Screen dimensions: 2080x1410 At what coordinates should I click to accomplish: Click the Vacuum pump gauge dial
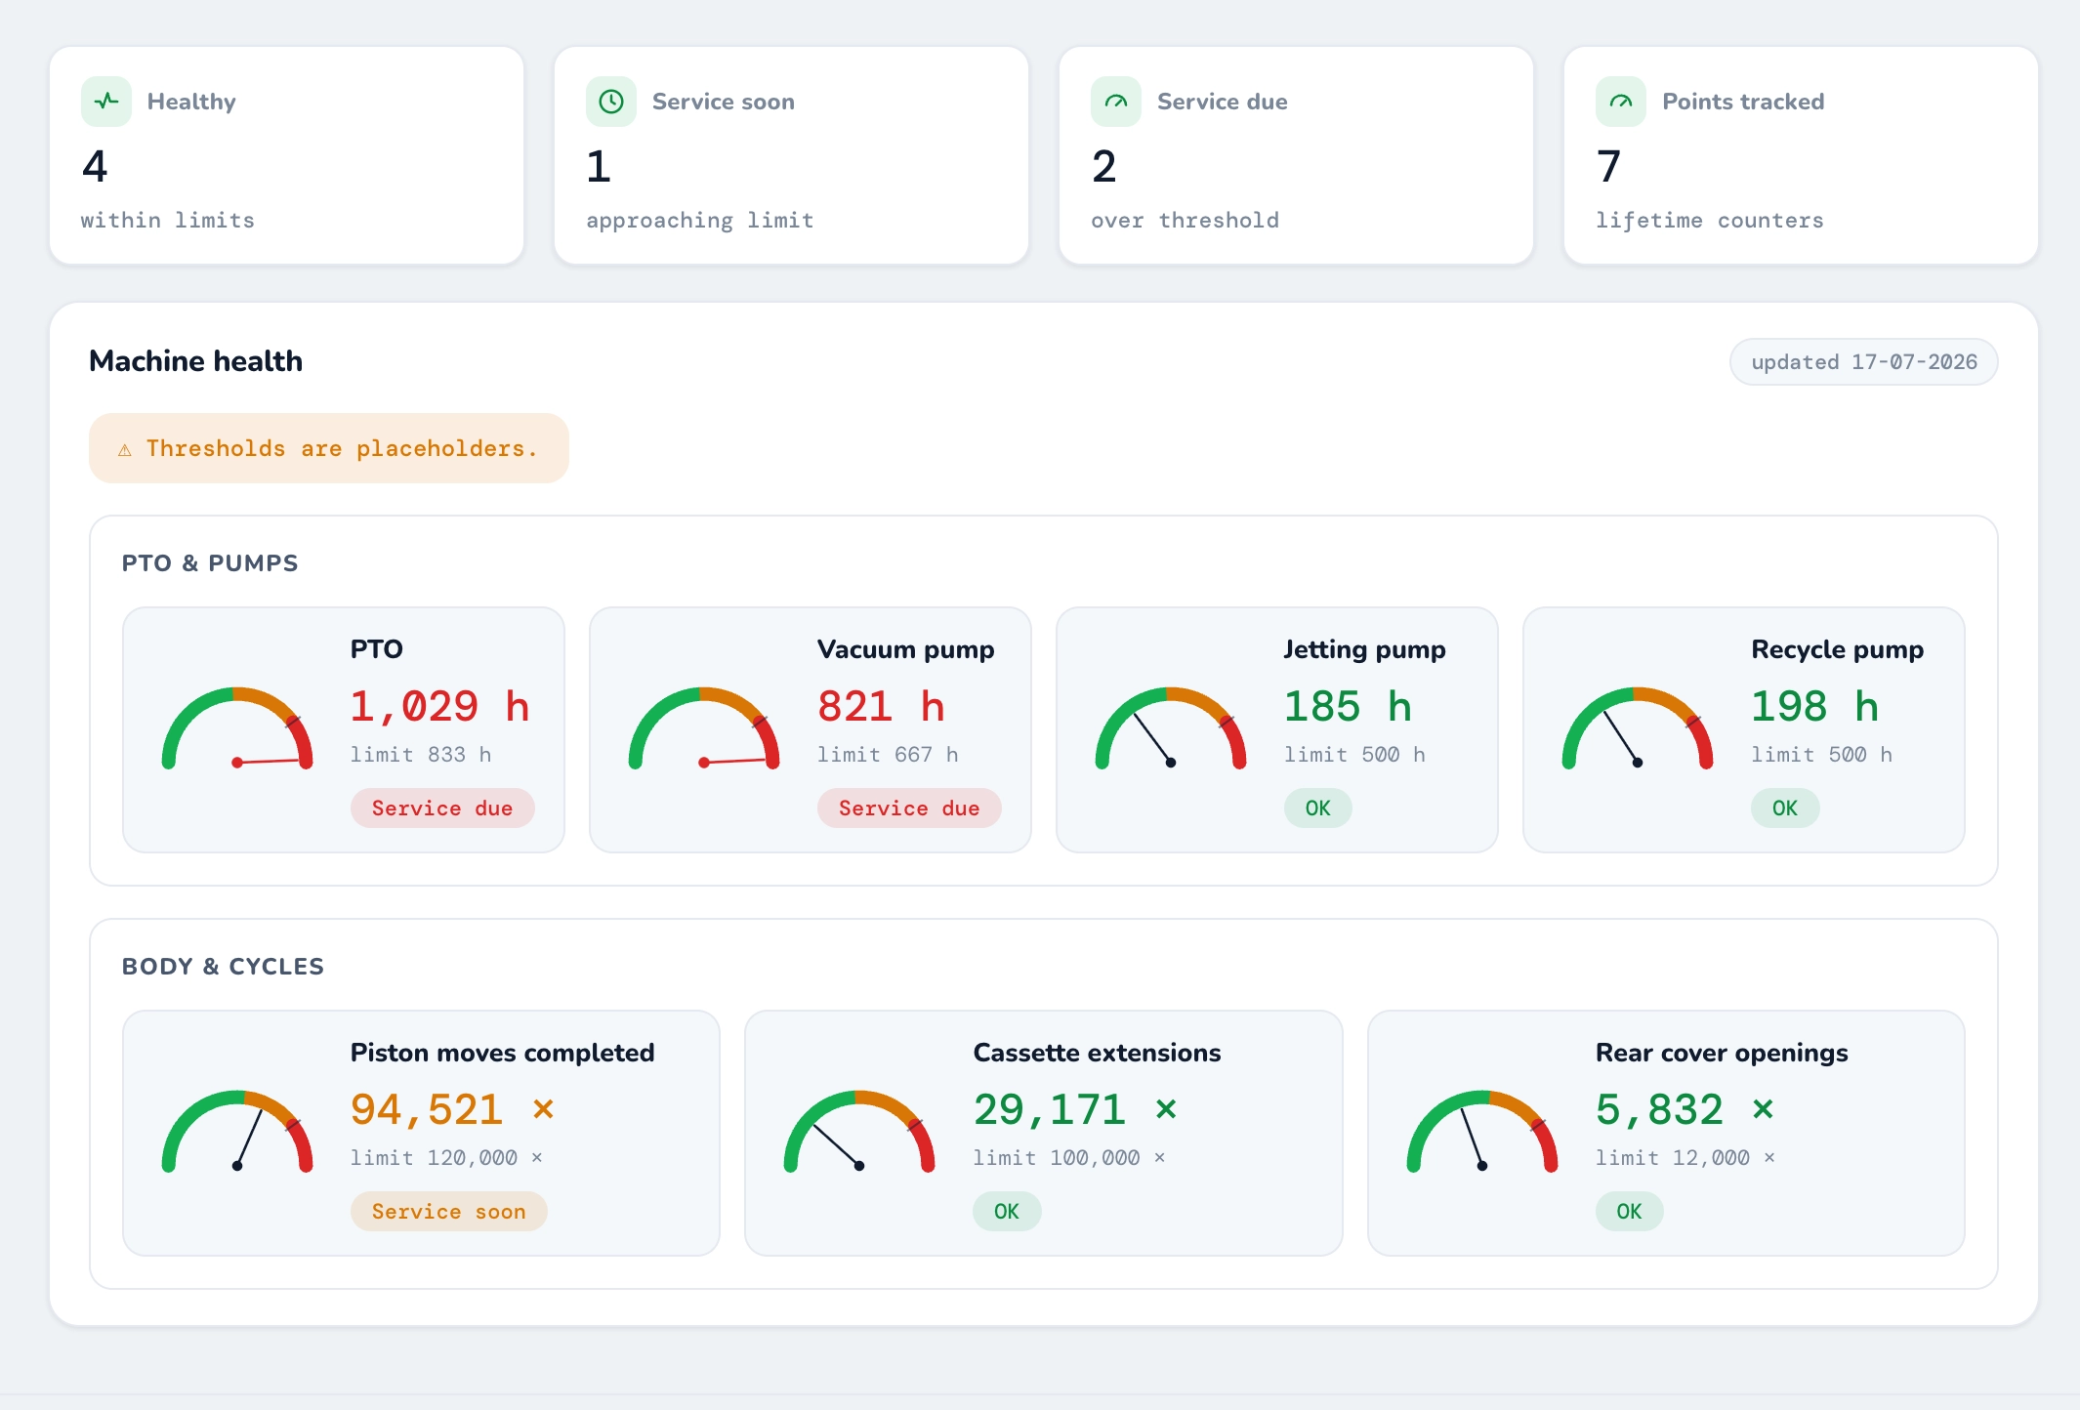pyautogui.click(x=704, y=728)
